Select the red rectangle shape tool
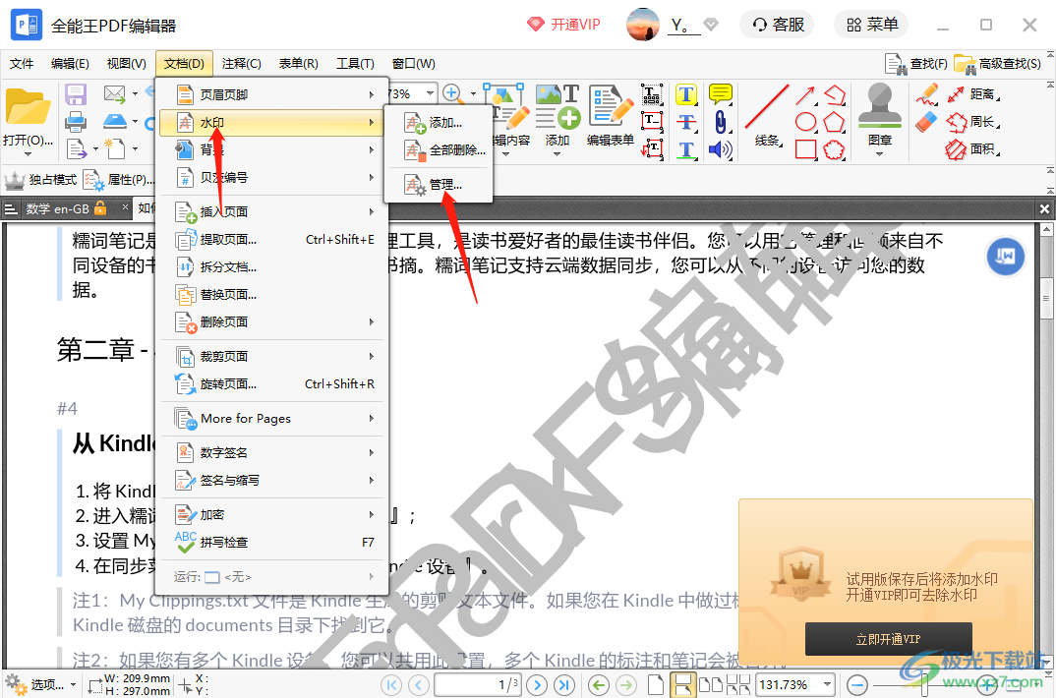The width and height of the screenshot is (1056, 698). click(x=806, y=148)
